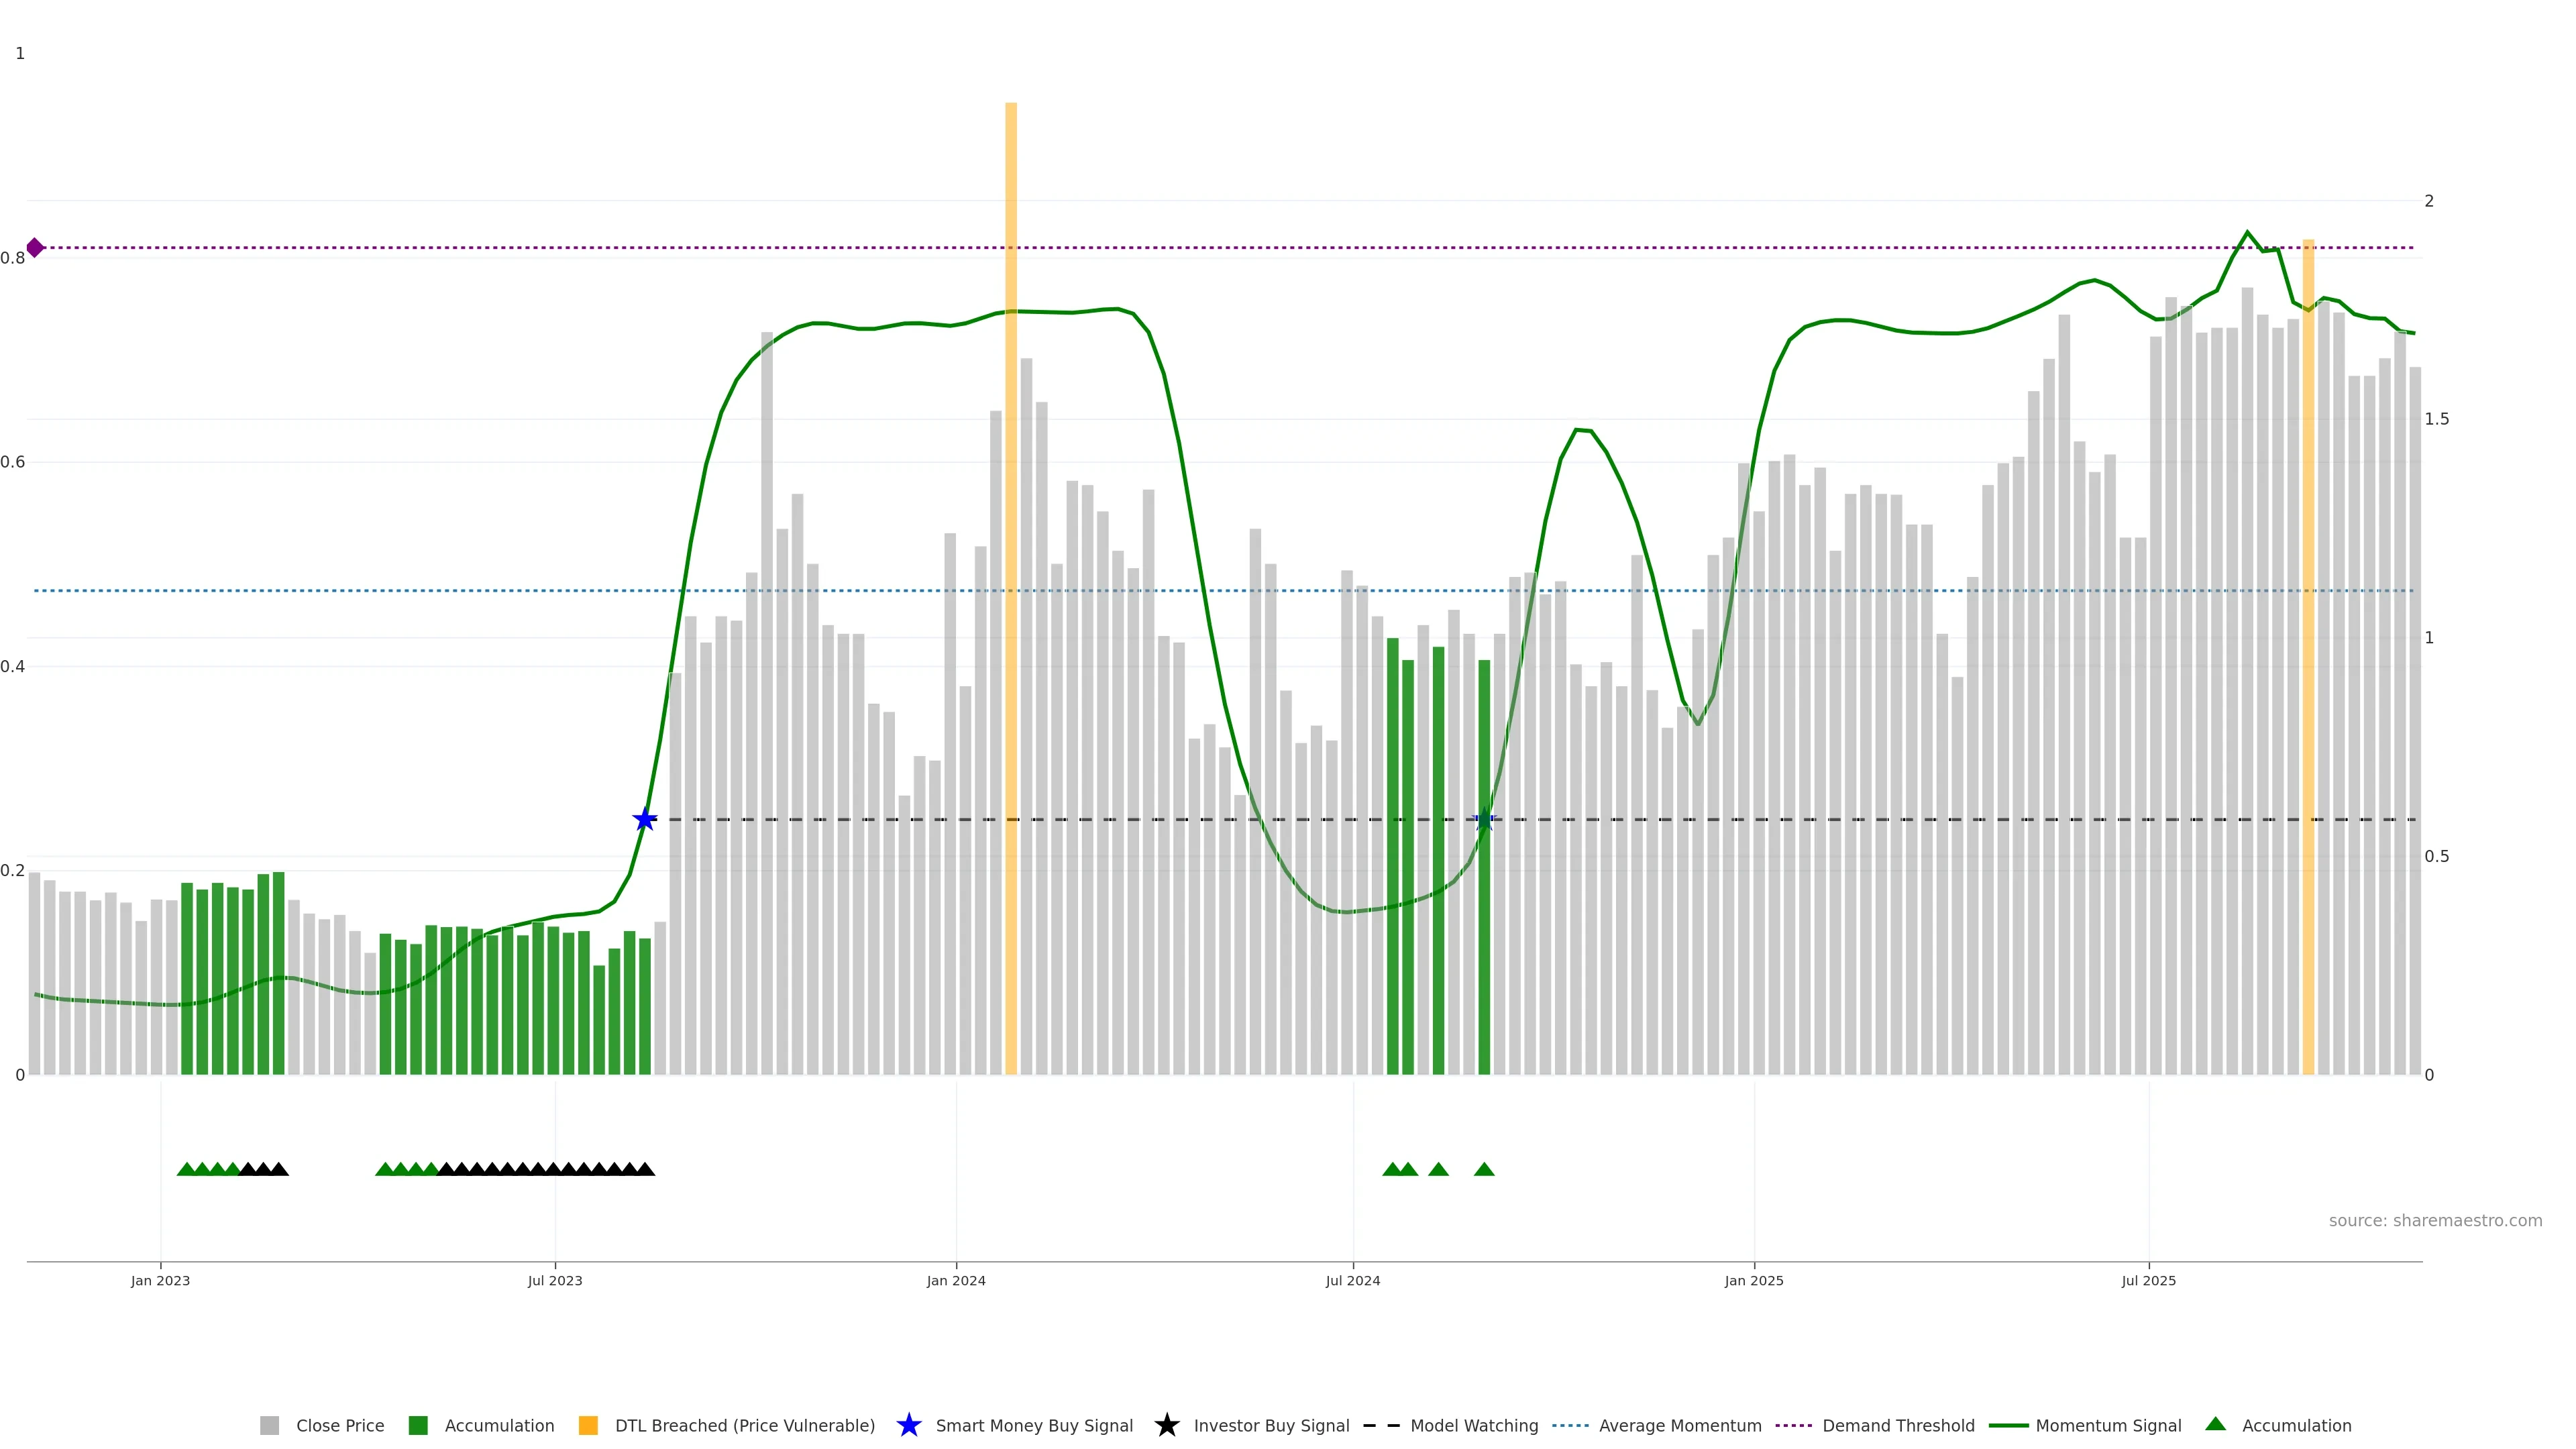The width and height of the screenshot is (2576, 1449).
Task: Click the Jul 2024 axis label
Action: pos(1352,1280)
